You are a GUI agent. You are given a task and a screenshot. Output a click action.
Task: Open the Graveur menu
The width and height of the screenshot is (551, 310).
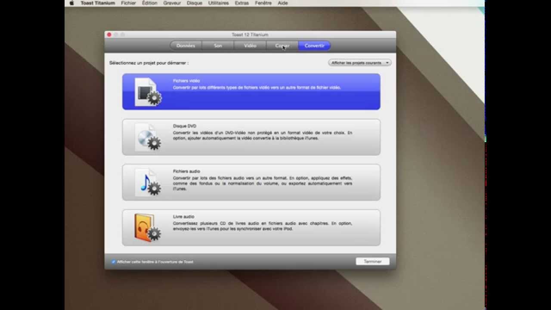172,3
